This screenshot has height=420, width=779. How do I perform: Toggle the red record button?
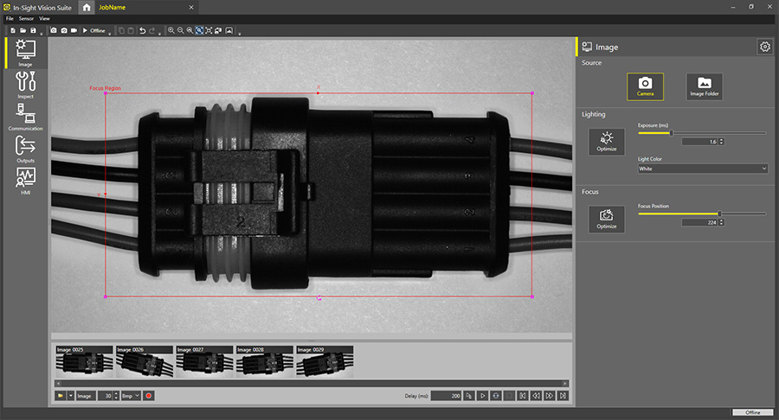[149, 396]
